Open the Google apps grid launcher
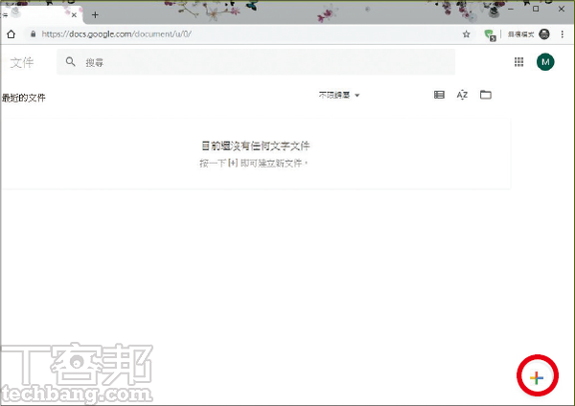The image size is (575, 406). (x=518, y=62)
